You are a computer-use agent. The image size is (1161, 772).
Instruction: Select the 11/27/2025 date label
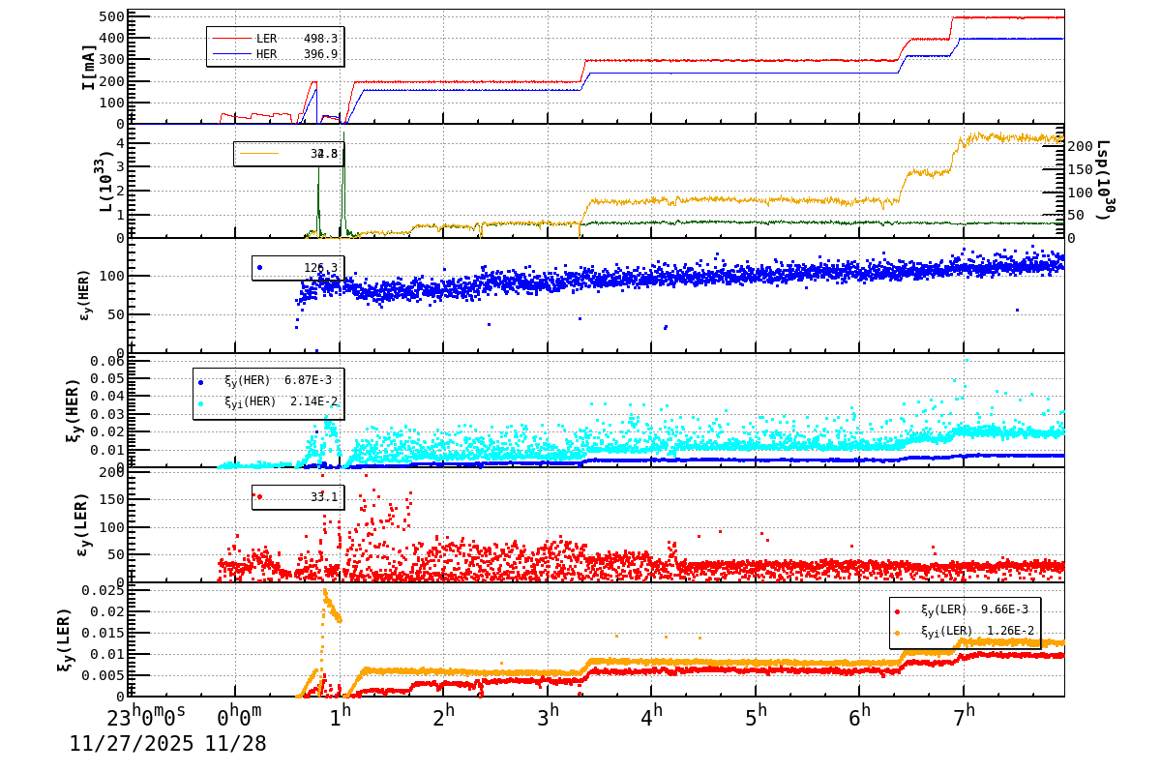pyautogui.click(x=131, y=744)
